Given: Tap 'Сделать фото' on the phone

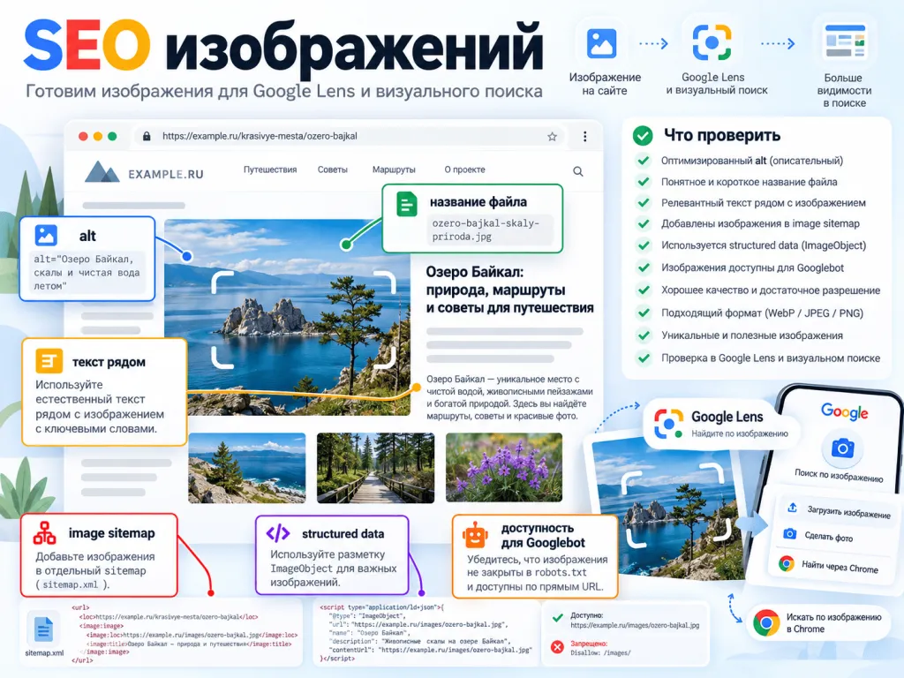Looking at the screenshot, I should pyautogui.click(x=828, y=537).
